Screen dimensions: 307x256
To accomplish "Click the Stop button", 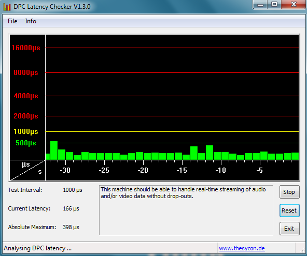I will click(289, 192).
